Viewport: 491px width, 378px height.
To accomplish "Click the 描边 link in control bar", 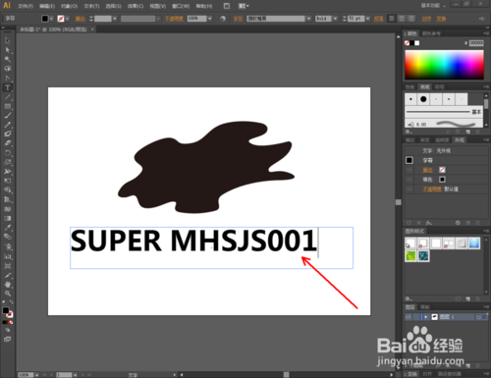I will pos(81,19).
